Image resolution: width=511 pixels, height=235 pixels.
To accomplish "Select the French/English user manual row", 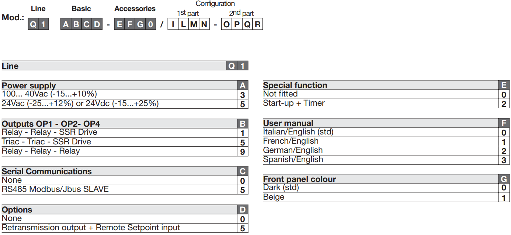I will point(386,141).
